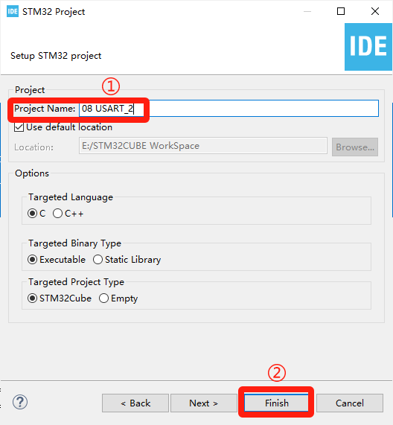393x425 pixels.
Task: Select STM32Cube project type
Action: click(32, 298)
